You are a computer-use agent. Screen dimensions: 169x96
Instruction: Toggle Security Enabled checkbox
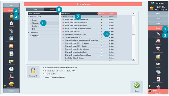43,74
